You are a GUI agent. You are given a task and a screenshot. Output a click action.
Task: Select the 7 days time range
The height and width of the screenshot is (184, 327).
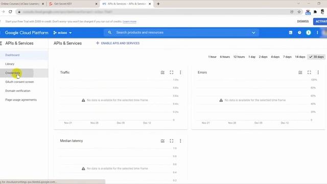click(287, 57)
